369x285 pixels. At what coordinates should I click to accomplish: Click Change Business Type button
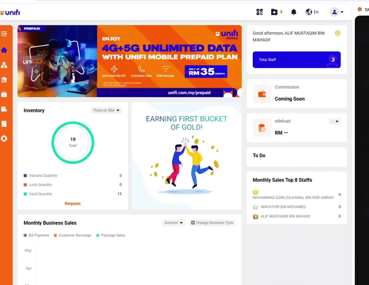(x=212, y=223)
